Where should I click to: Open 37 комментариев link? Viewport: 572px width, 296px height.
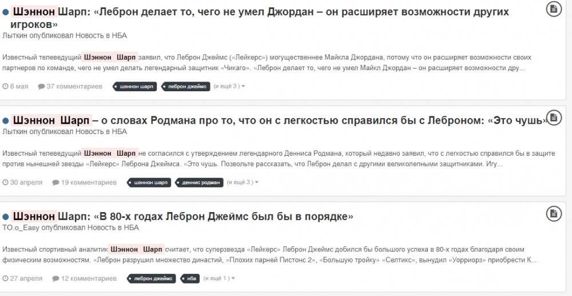point(74,87)
